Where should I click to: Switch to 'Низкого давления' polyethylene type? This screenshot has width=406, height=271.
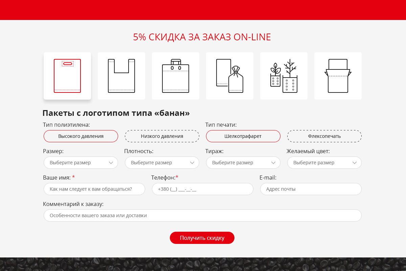[162, 136]
